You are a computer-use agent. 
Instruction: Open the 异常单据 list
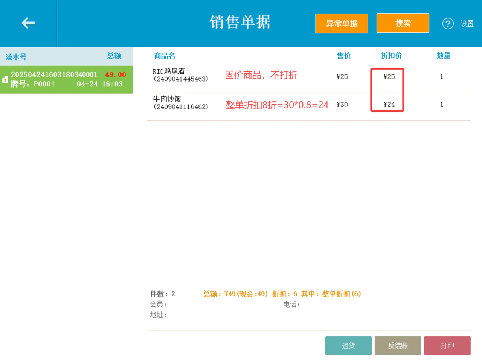click(x=342, y=23)
